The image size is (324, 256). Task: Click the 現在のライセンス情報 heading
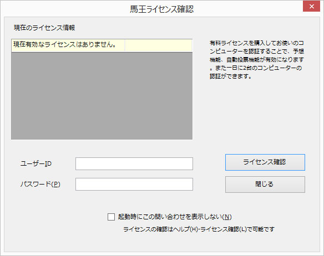click(44, 28)
